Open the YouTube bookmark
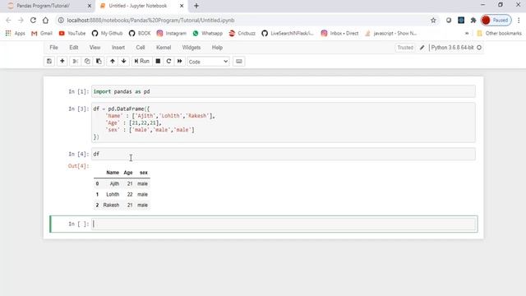The height and width of the screenshot is (296, 526). 72,33
